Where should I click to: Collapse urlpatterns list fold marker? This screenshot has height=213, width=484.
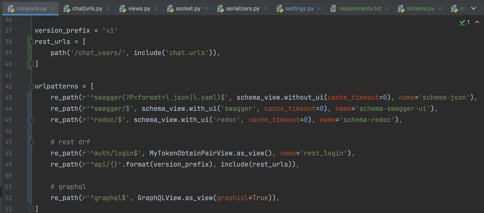32,86
